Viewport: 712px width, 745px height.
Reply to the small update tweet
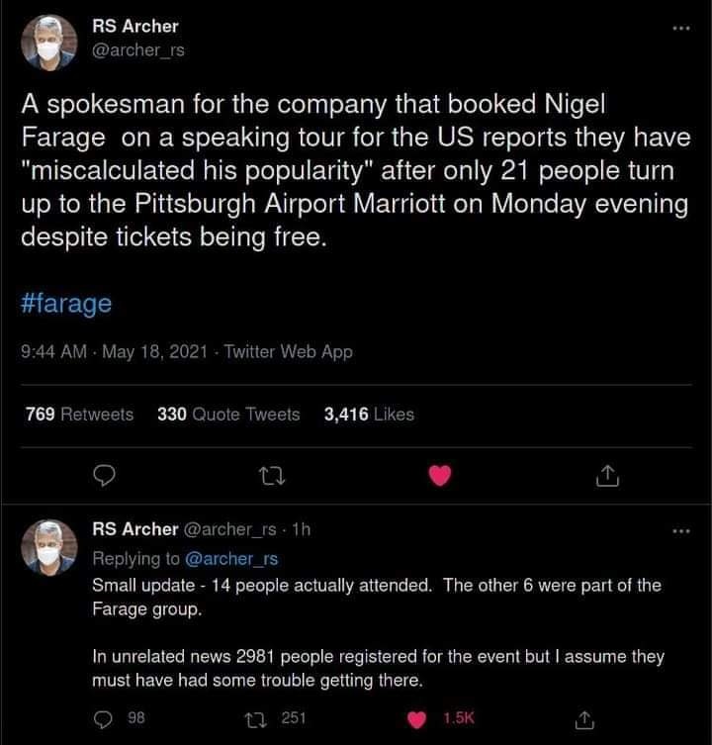(x=106, y=716)
